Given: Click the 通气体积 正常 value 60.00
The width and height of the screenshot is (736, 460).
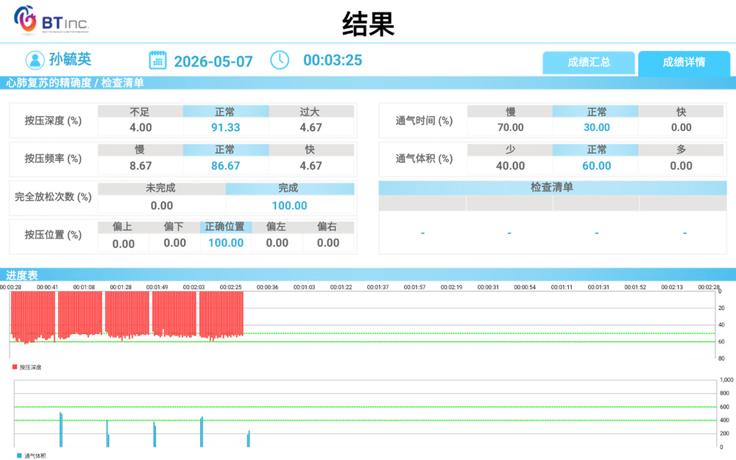Looking at the screenshot, I should pyautogui.click(x=597, y=166).
